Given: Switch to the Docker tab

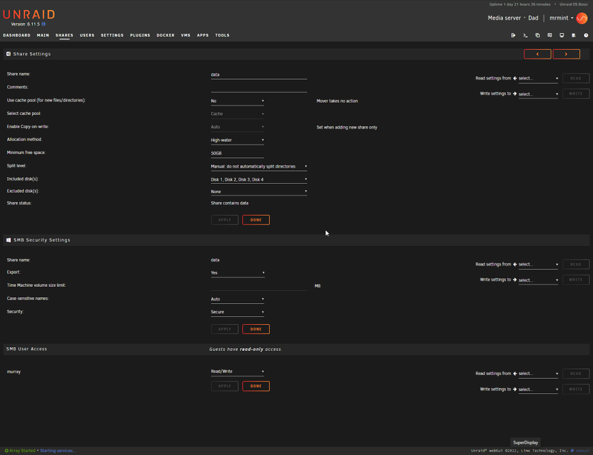Looking at the screenshot, I should tap(165, 35).
